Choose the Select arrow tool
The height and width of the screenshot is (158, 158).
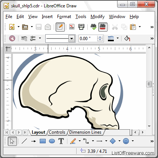tap(12, 141)
